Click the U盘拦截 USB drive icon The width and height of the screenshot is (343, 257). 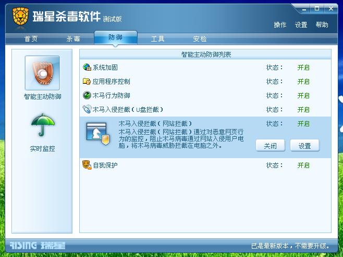click(87, 109)
